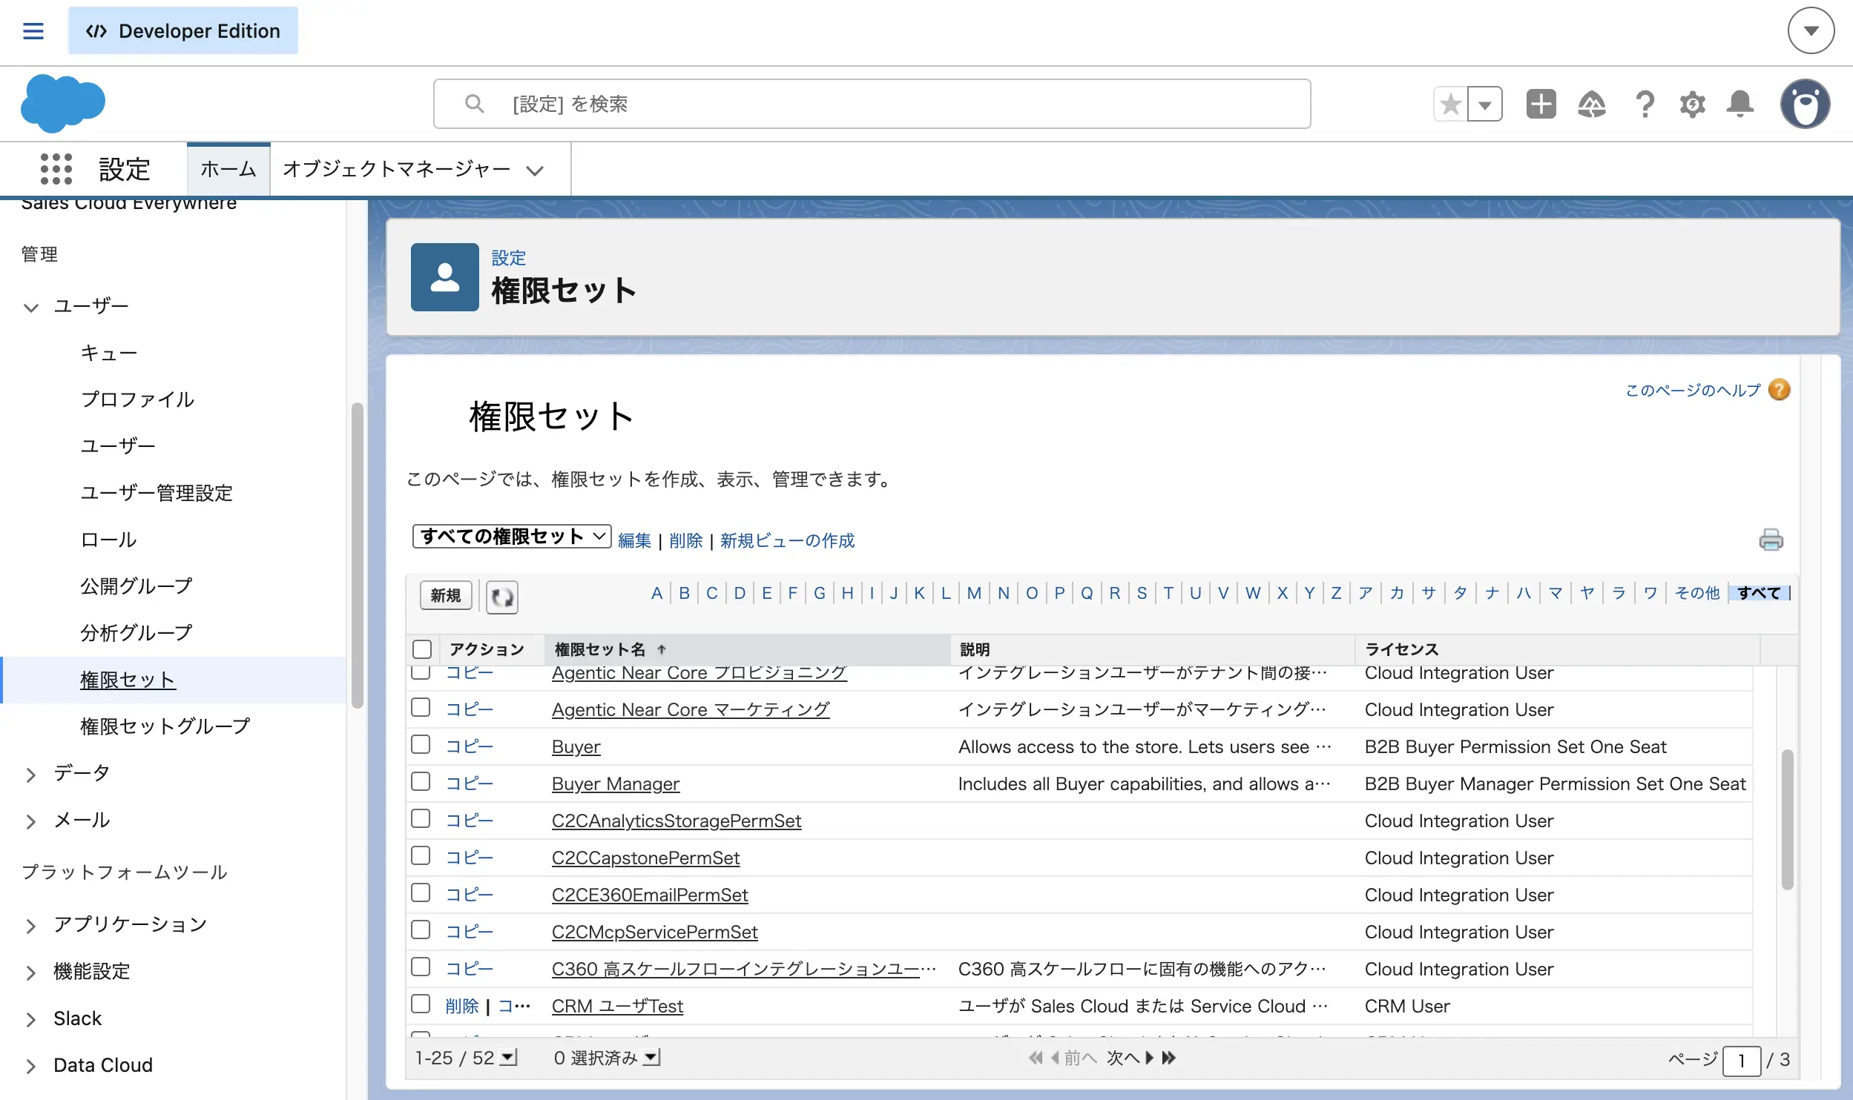Check the Buyer Manager row checkbox
This screenshot has width=1853, height=1100.
pos(421,782)
